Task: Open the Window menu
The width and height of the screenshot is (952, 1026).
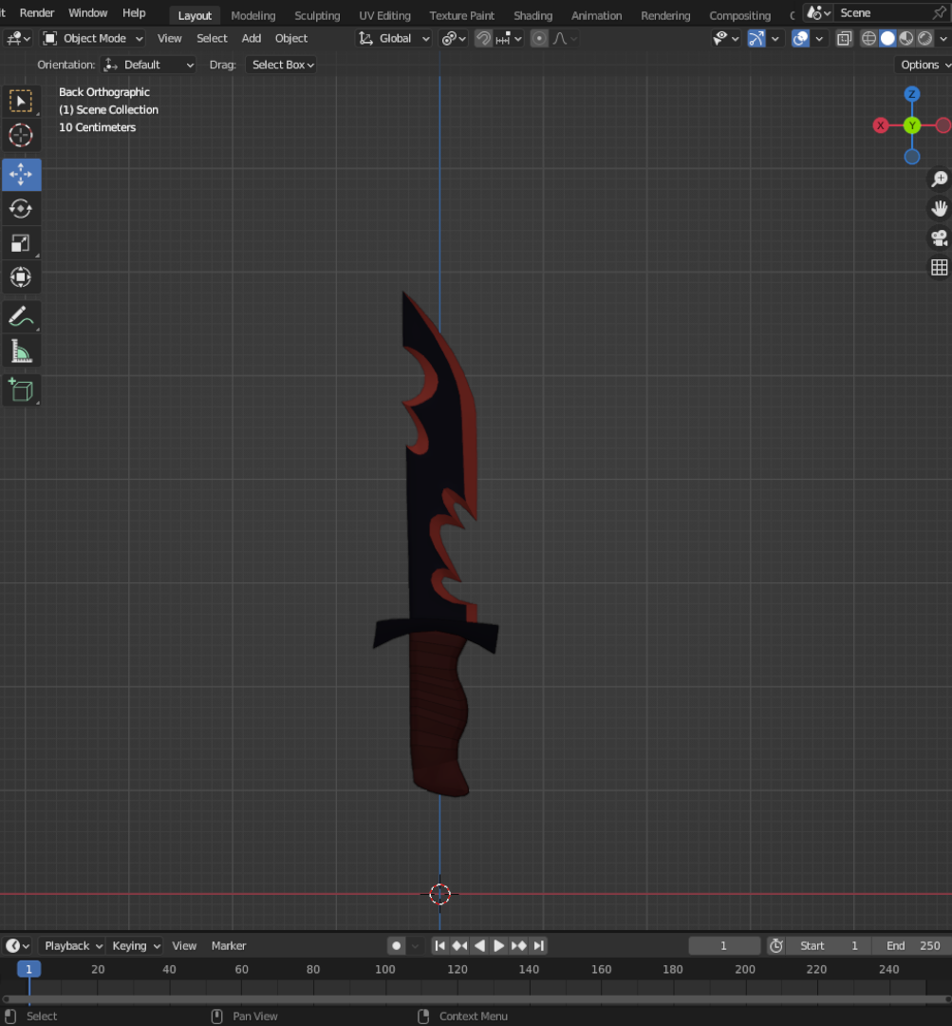Action: (87, 13)
